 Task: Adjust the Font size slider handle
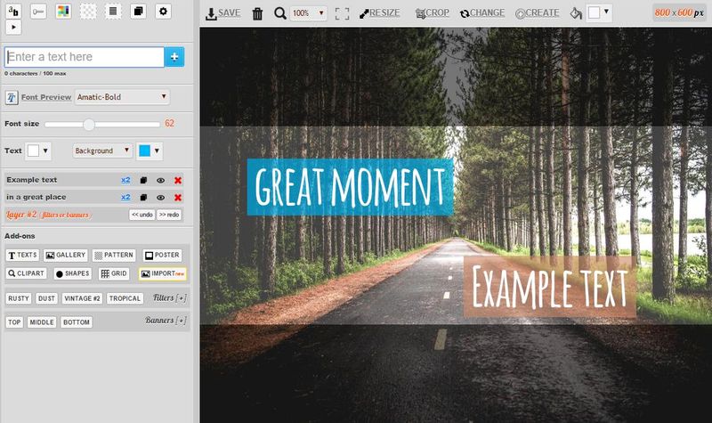[89, 124]
